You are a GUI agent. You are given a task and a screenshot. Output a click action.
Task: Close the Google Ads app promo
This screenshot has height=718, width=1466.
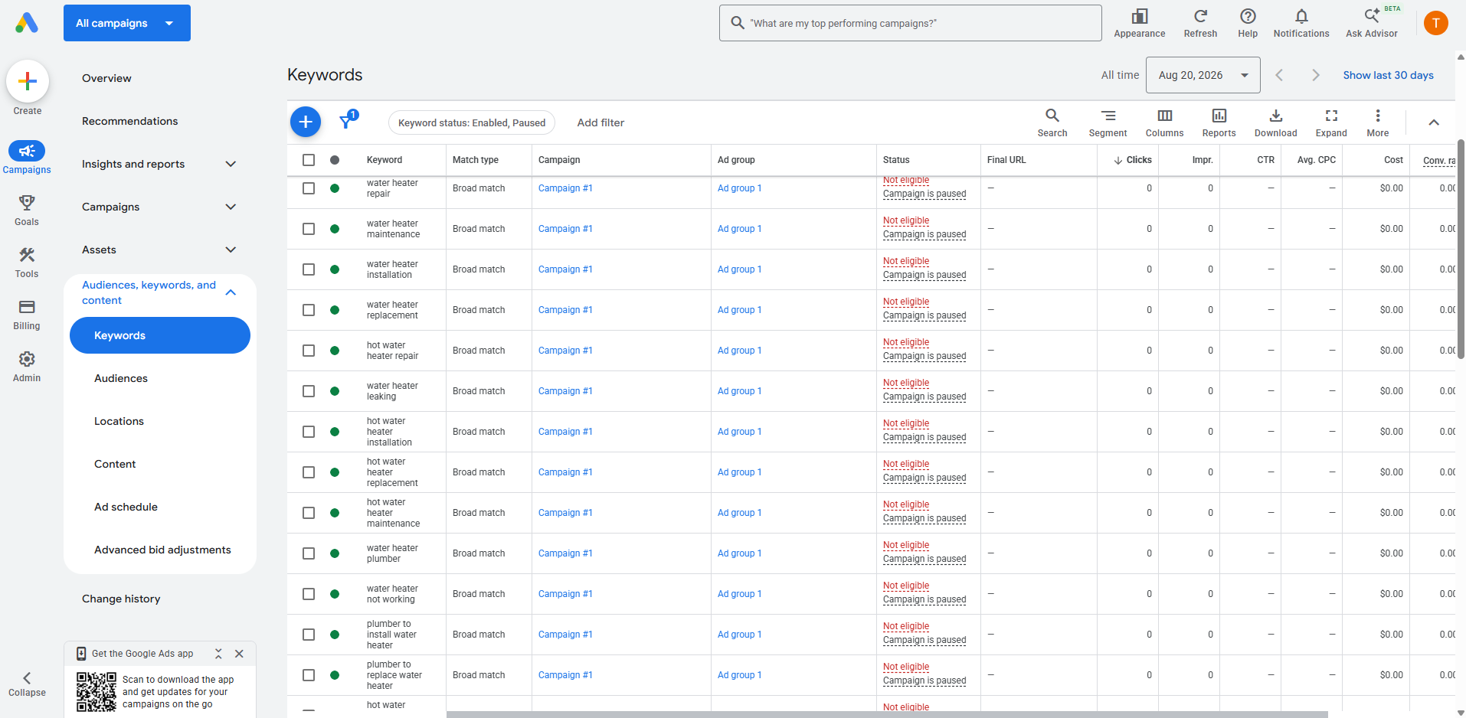pyautogui.click(x=239, y=654)
